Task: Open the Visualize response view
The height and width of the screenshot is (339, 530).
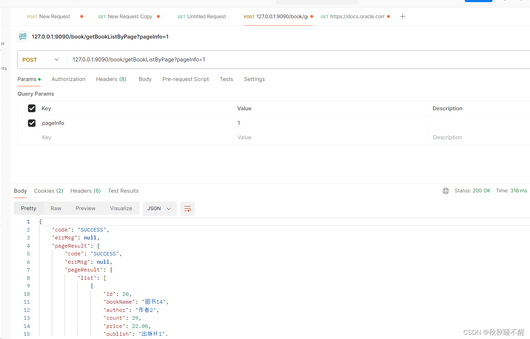Action: pos(121,208)
